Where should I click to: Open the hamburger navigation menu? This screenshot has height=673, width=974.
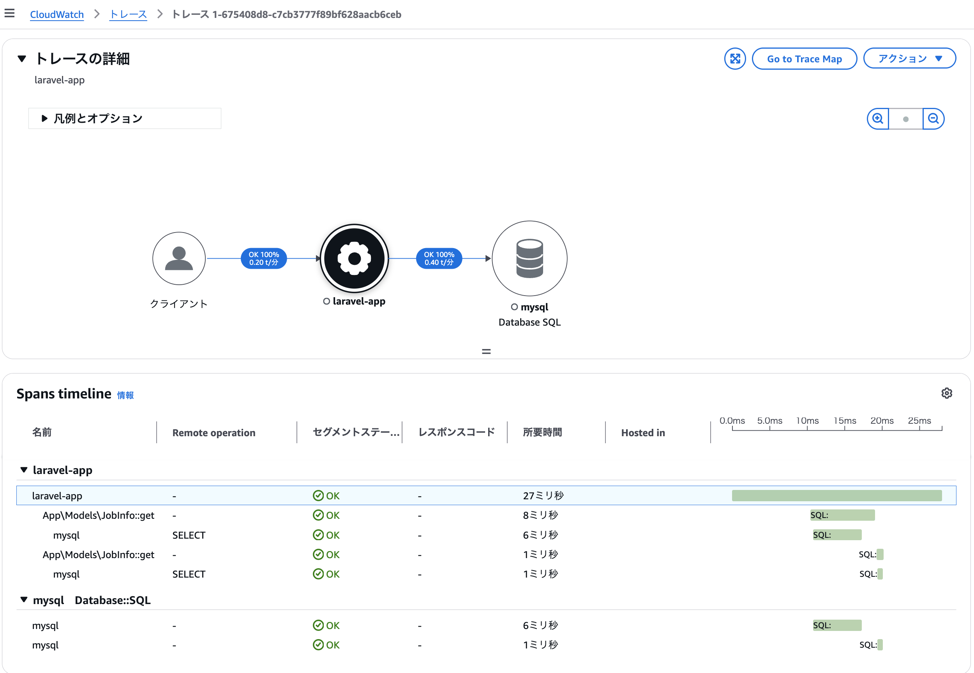coord(9,14)
